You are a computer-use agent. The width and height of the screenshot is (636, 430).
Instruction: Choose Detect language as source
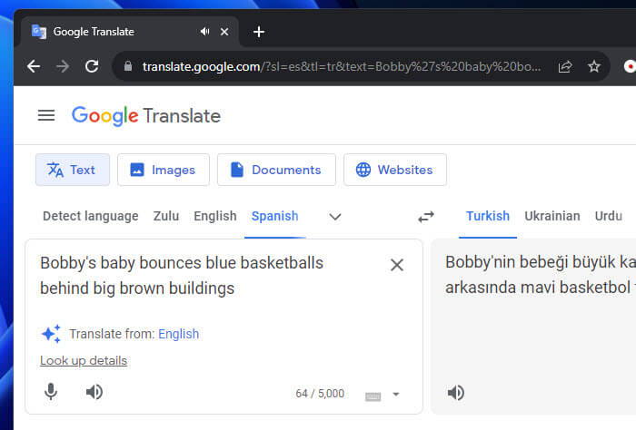(x=91, y=216)
